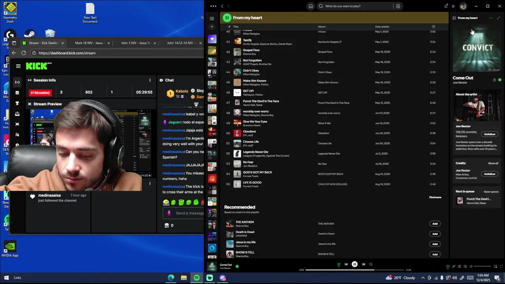Toggle Now Playing view icon in player bar

448,266
